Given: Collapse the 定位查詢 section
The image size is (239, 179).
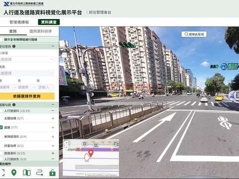Looking at the screenshot, I should tap(53, 46).
